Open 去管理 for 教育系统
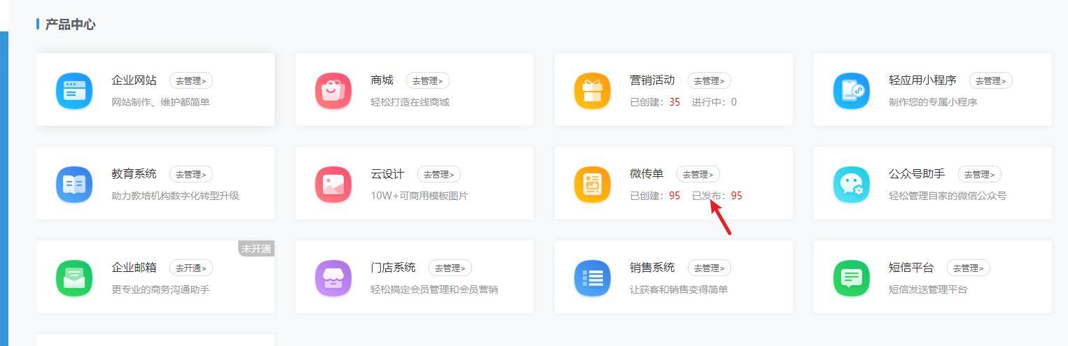This screenshot has height=346, width=1068. click(x=191, y=174)
